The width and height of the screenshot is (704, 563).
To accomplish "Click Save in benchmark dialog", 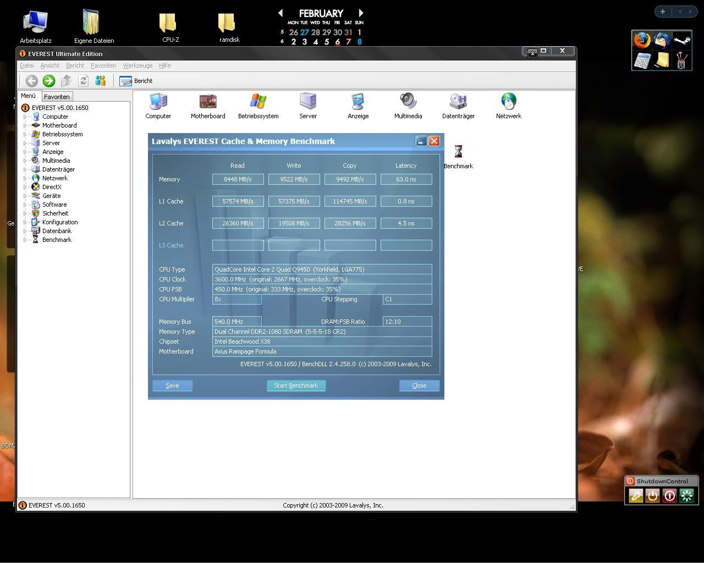I will pos(172,385).
